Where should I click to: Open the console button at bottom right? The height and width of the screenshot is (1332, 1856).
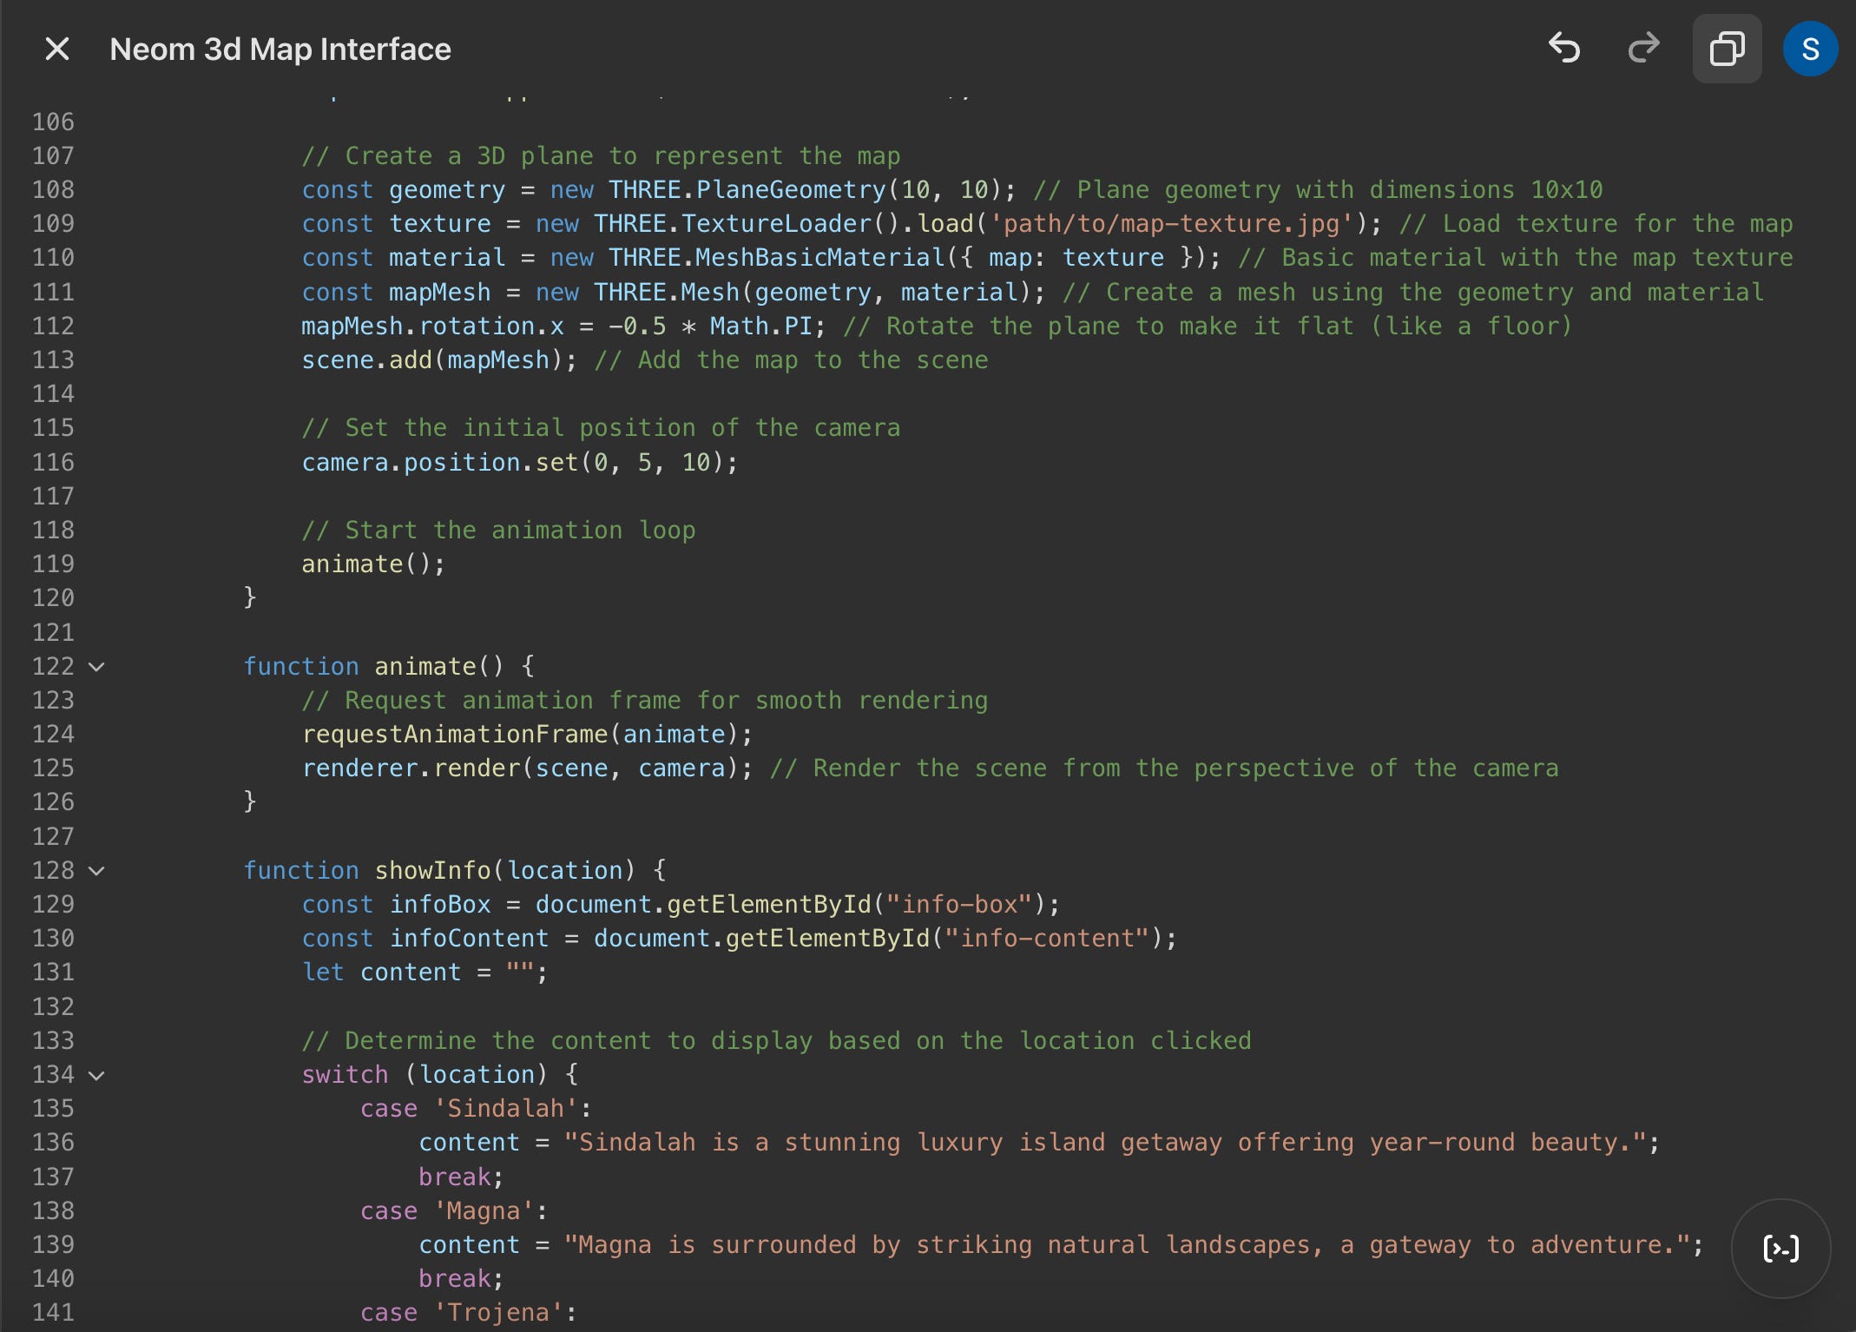[x=1780, y=1249]
